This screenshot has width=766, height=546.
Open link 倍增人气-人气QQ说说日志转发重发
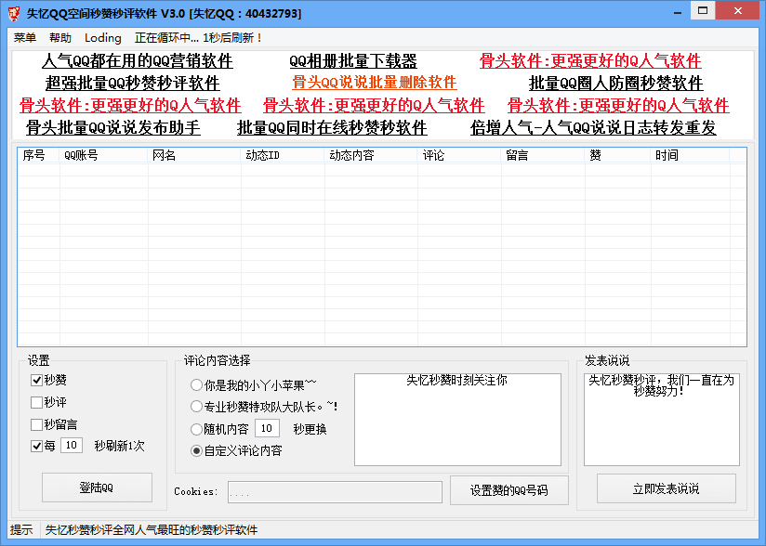coord(593,127)
